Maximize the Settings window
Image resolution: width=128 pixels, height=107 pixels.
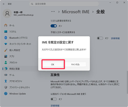coord(117,3)
